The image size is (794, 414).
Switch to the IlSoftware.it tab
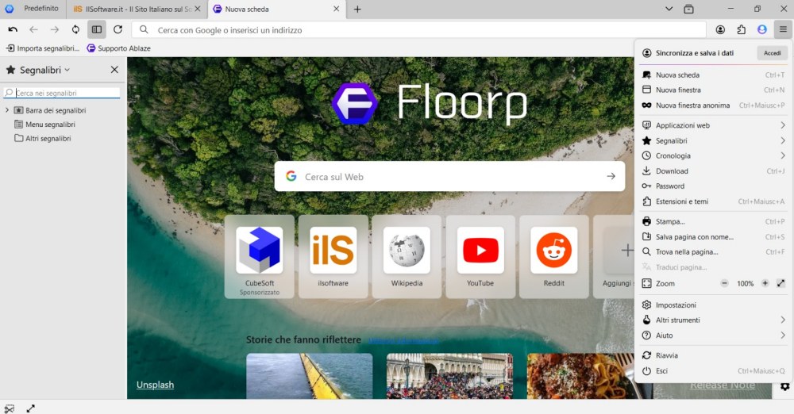[x=137, y=9]
